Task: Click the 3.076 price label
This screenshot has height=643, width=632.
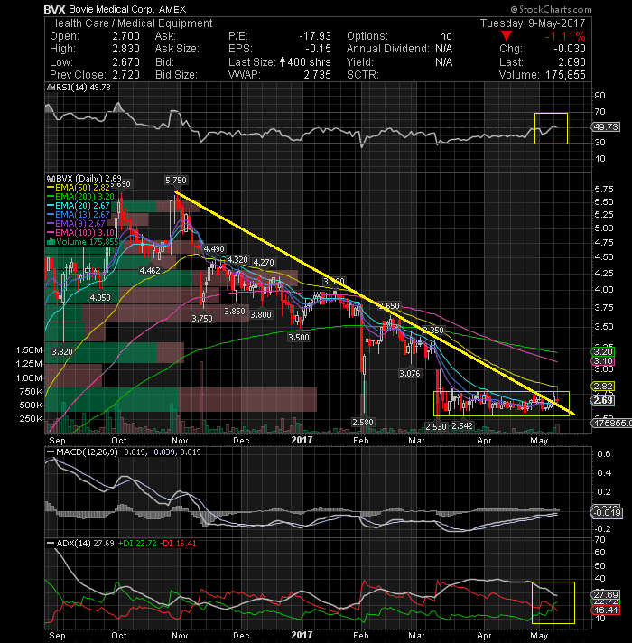Action: click(x=410, y=373)
